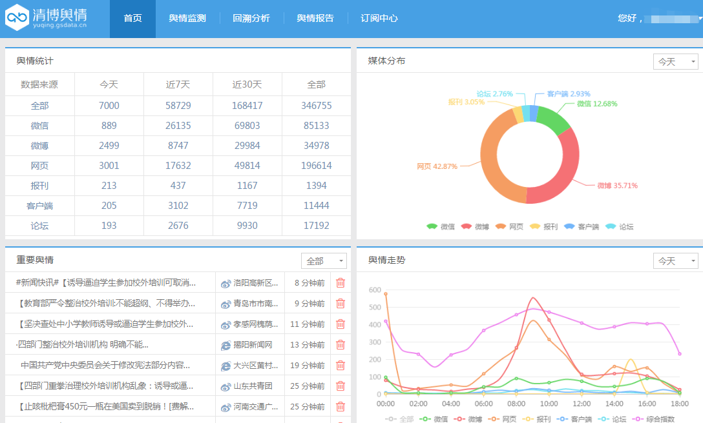Toggle 客户端 line in 舆情走势 chart legend
Image resolution: width=703 pixels, height=423 pixels.
pyautogui.click(x=574, y=419)
